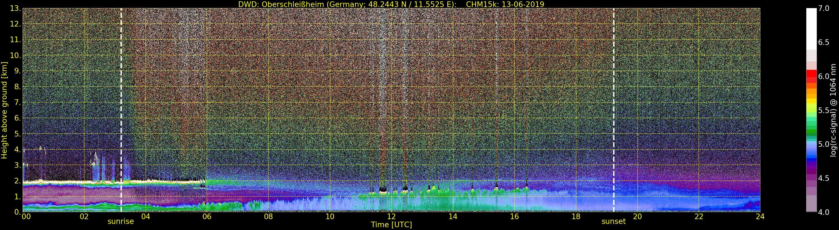839x230 pixels.
Task: Select the "10." height axis tick label
Action: pos(16,55)
